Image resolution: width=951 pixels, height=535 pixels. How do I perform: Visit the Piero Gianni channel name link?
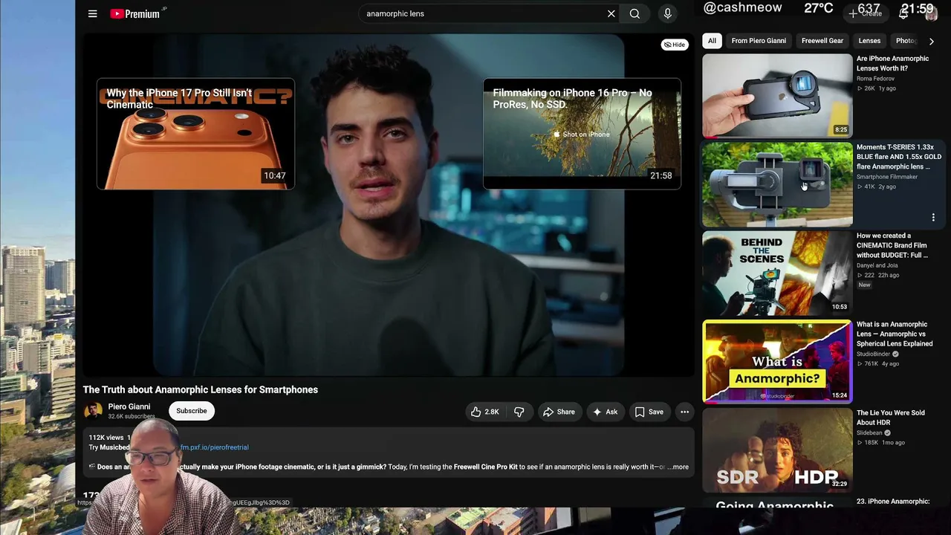click(129, 406)
